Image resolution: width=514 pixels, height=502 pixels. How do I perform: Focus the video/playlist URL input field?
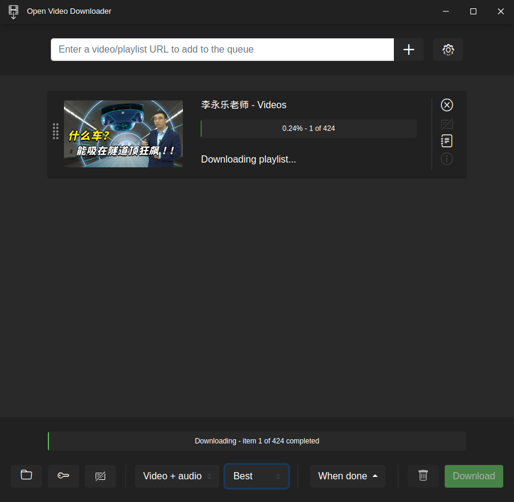pyautogui.click(x=222, y=50)
